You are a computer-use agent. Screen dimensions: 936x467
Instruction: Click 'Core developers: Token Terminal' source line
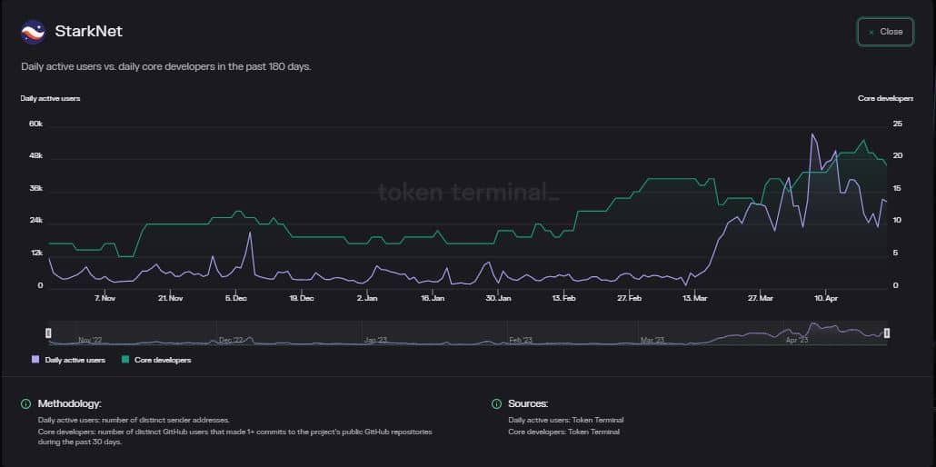(563, 432)
